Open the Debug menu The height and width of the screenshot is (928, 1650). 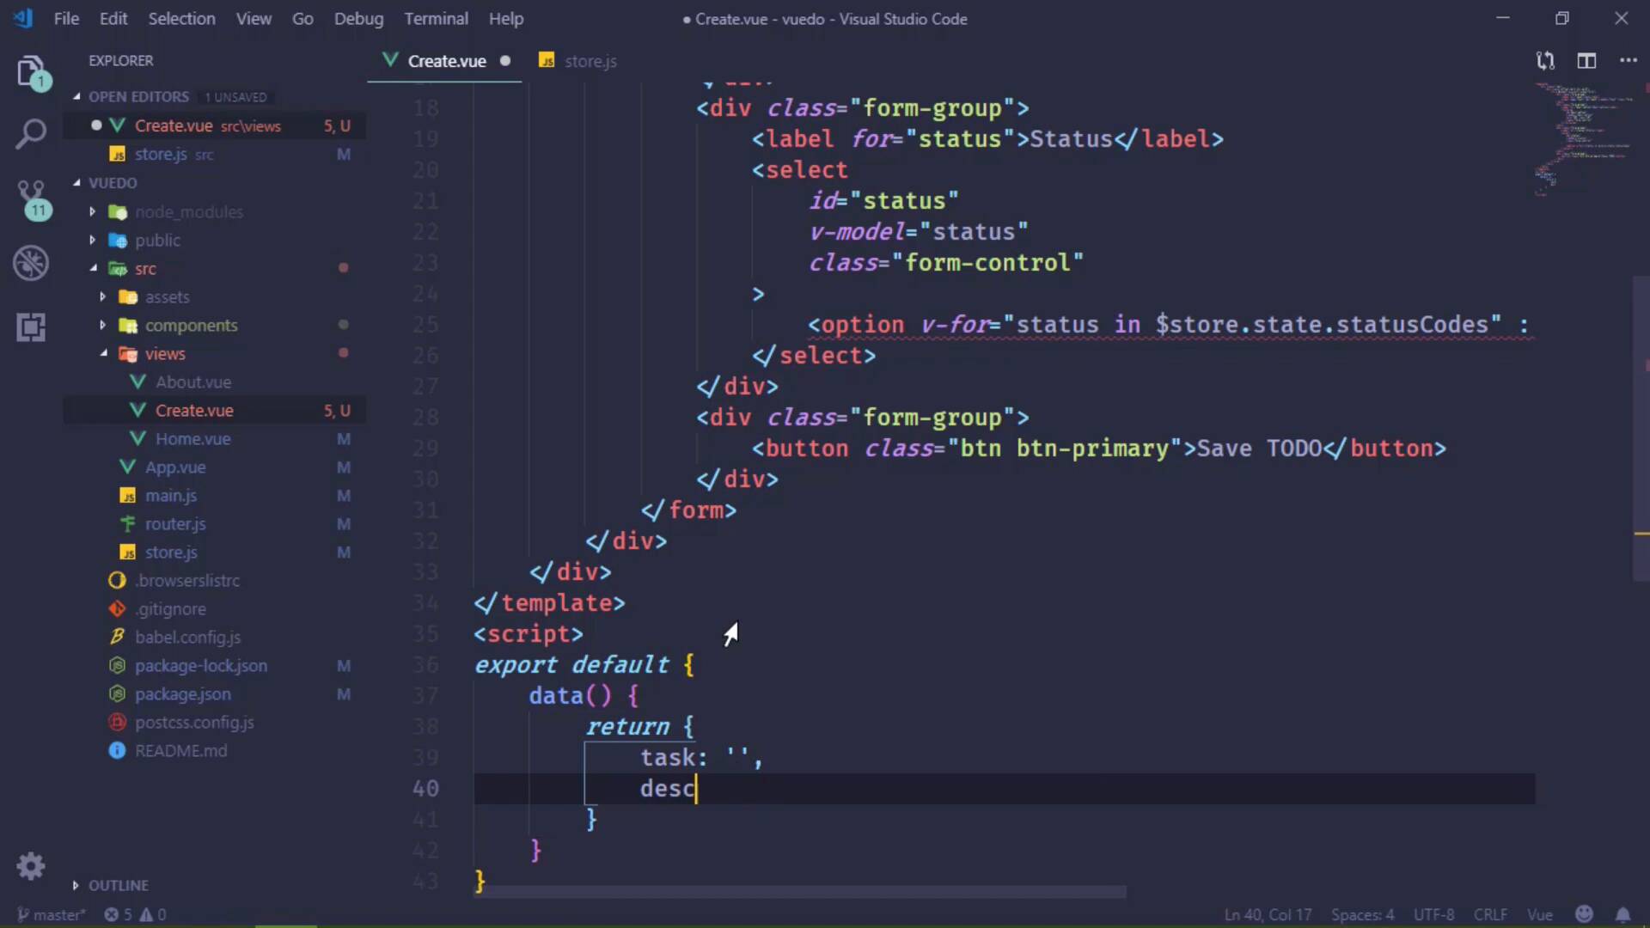358,18
